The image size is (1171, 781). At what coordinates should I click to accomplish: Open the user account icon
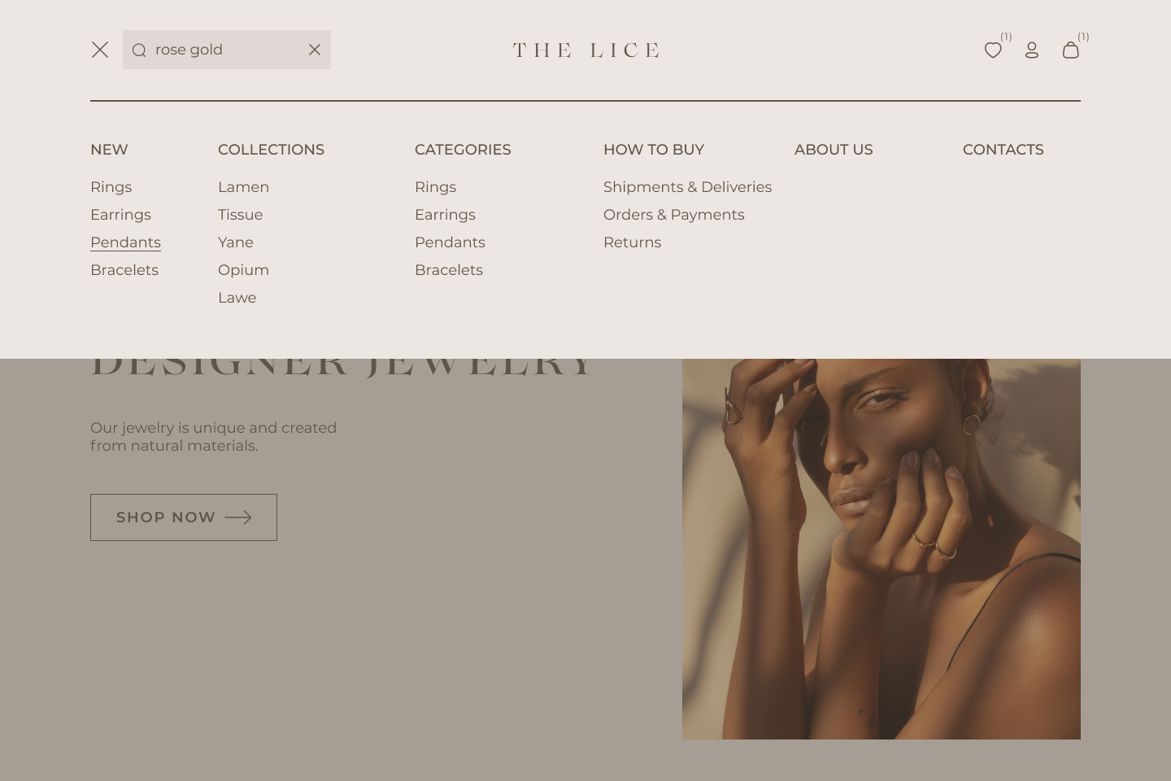coord(1032,50)
